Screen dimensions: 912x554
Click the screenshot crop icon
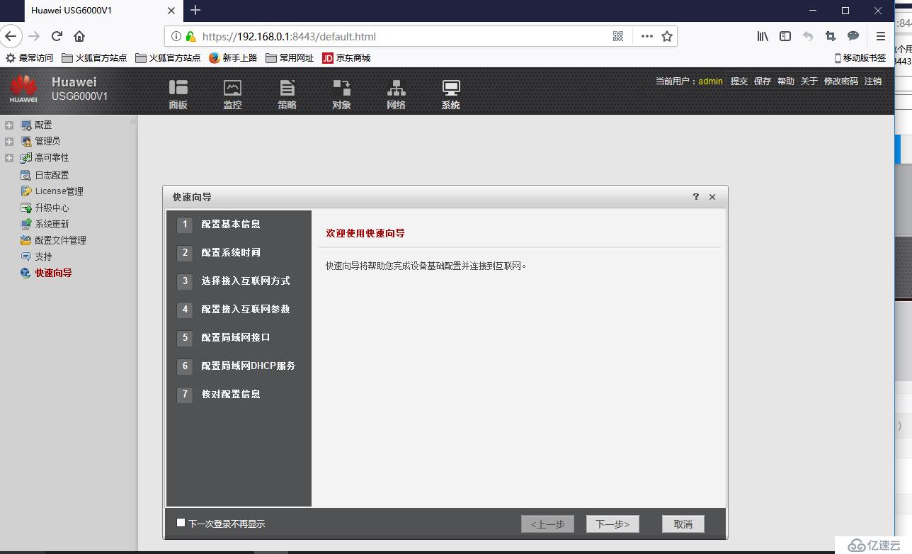[x=831, y=36]
